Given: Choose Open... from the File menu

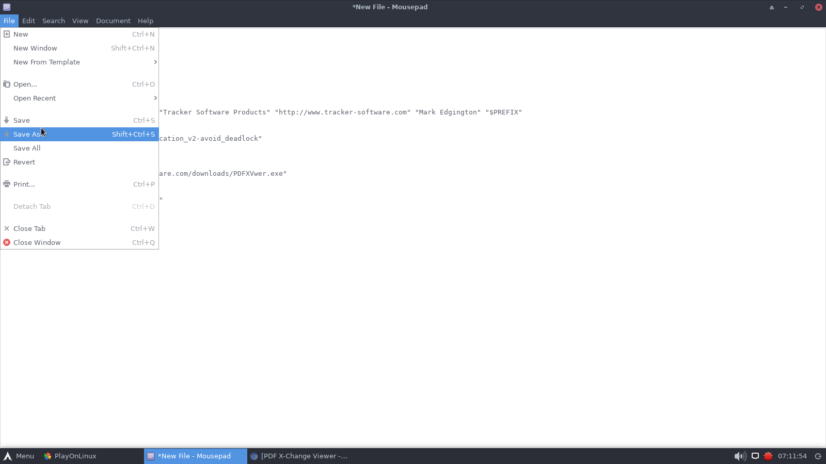Looking at the screenshot, I should click(80, 84).
